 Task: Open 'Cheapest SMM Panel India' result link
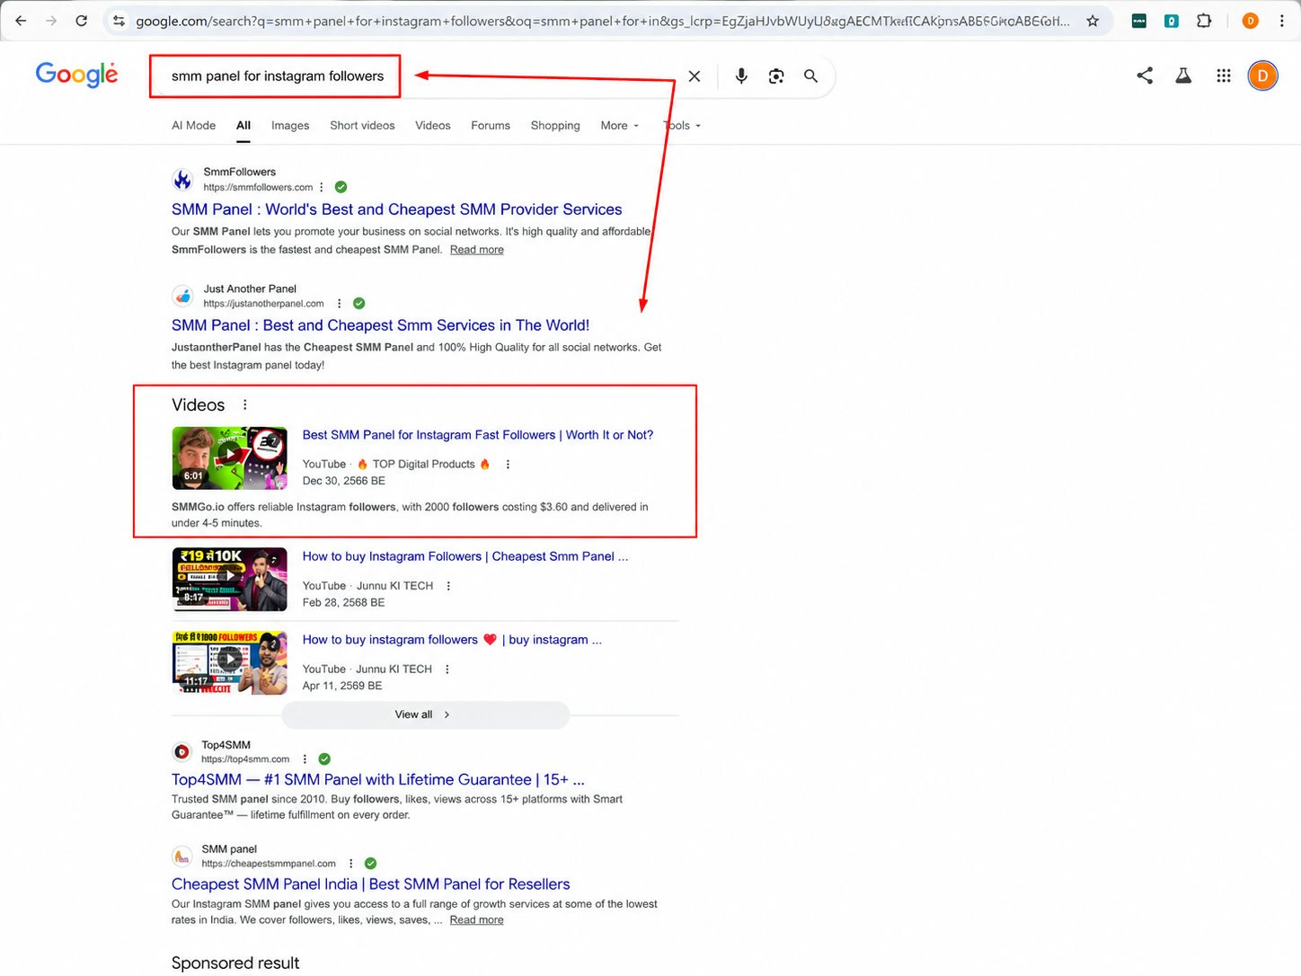click(371, 884)
